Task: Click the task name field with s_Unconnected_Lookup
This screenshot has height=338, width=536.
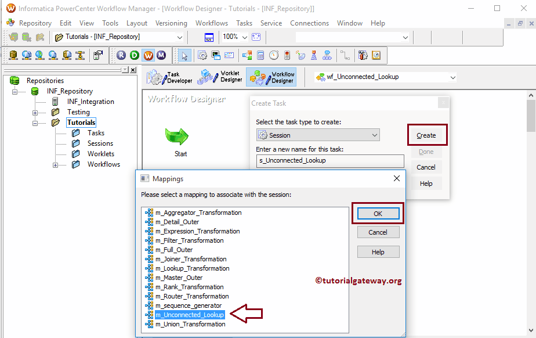Action: point(330,161)
